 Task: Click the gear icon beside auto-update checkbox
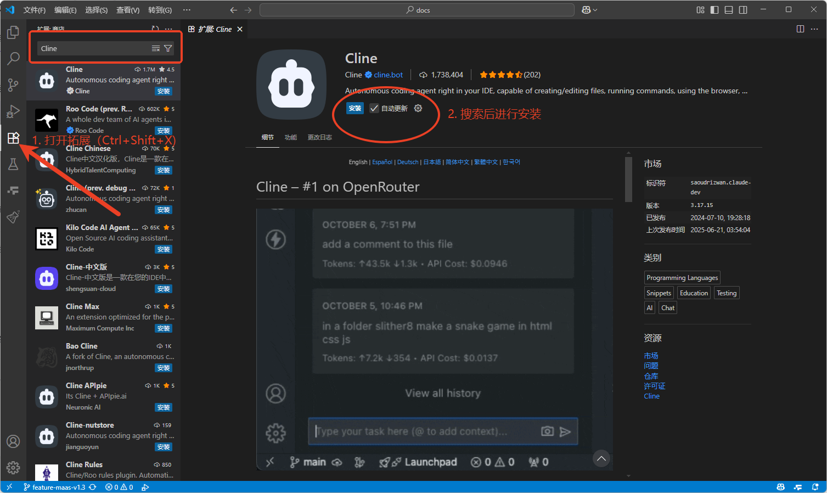coord(418,108)
